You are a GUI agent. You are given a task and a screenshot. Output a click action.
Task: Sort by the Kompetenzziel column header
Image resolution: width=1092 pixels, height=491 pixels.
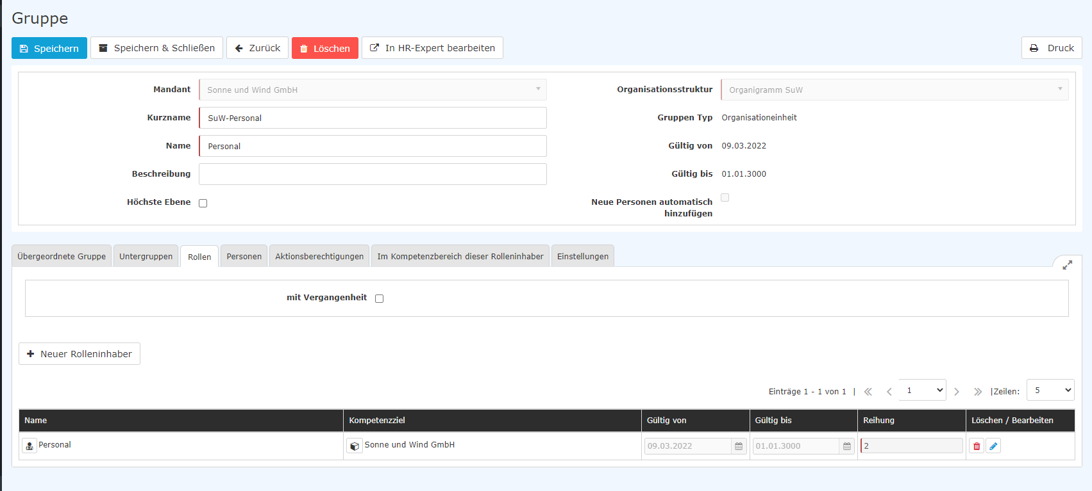pyautogui.click(x=492, y=421)
